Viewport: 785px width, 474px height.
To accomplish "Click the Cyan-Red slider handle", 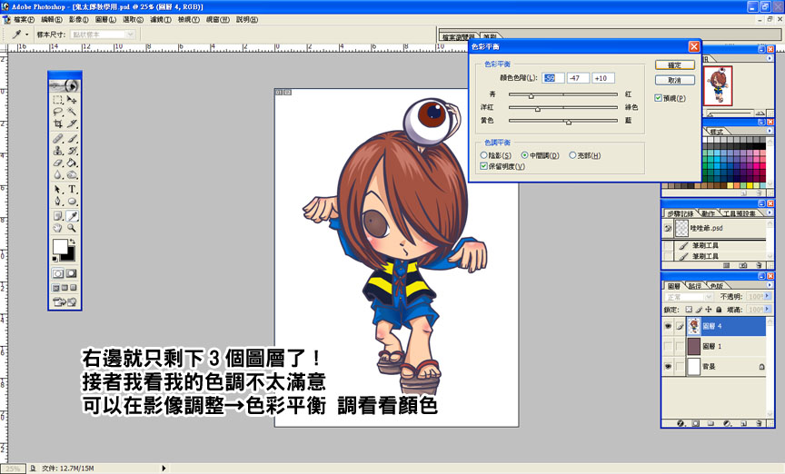I will tap(532, 95).
